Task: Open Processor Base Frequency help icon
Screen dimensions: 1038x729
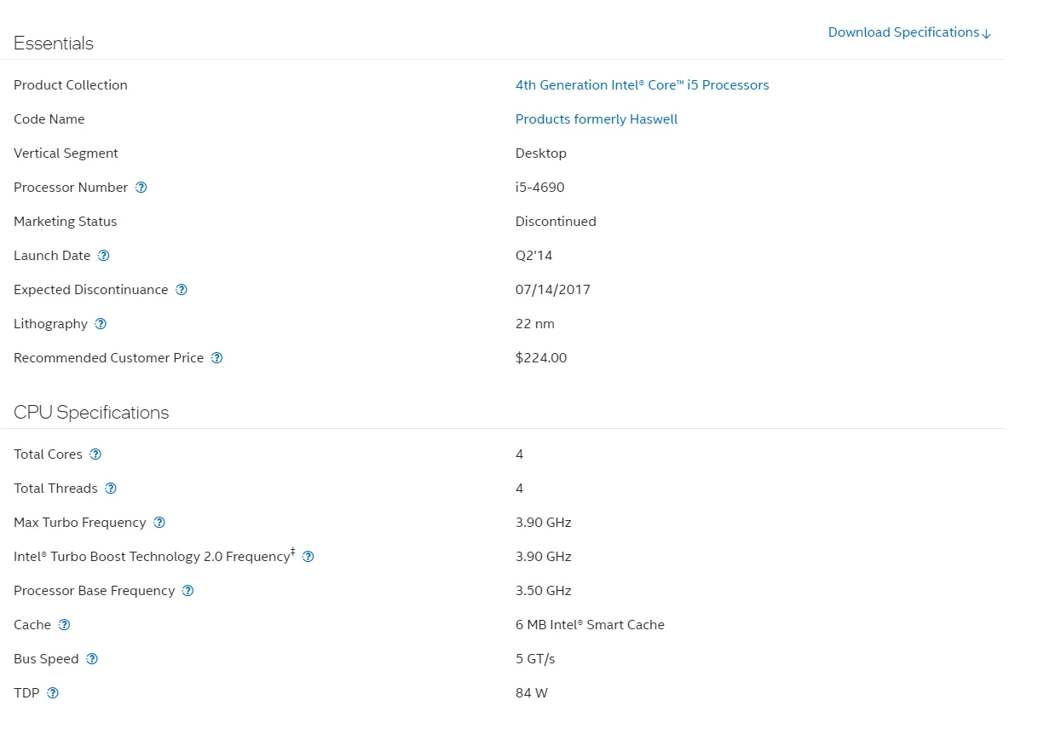Action: point(188,591)
